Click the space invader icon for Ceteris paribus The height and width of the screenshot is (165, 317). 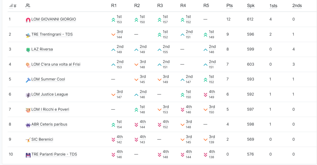click(x=28, y=125)
